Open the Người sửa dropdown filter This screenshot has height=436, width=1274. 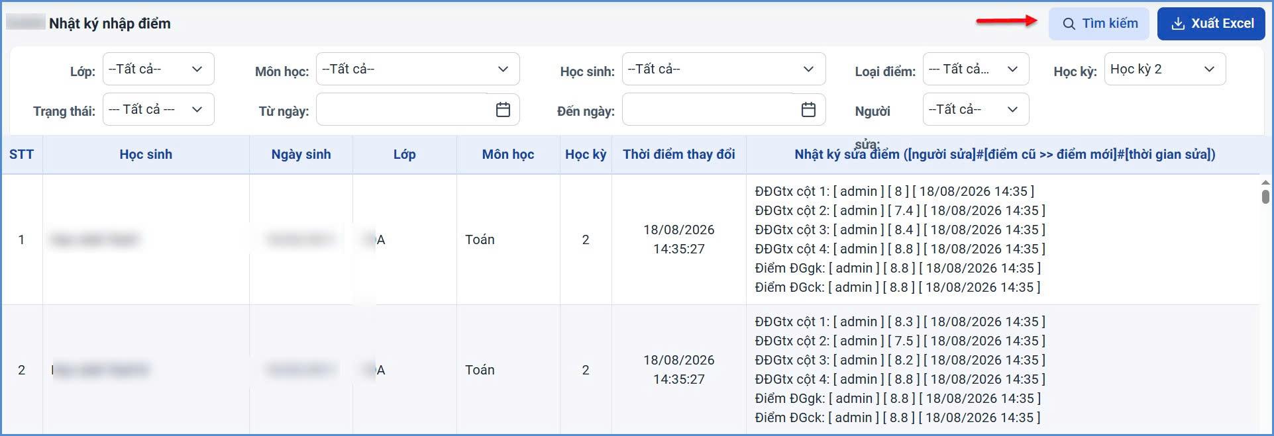[975, 109]
